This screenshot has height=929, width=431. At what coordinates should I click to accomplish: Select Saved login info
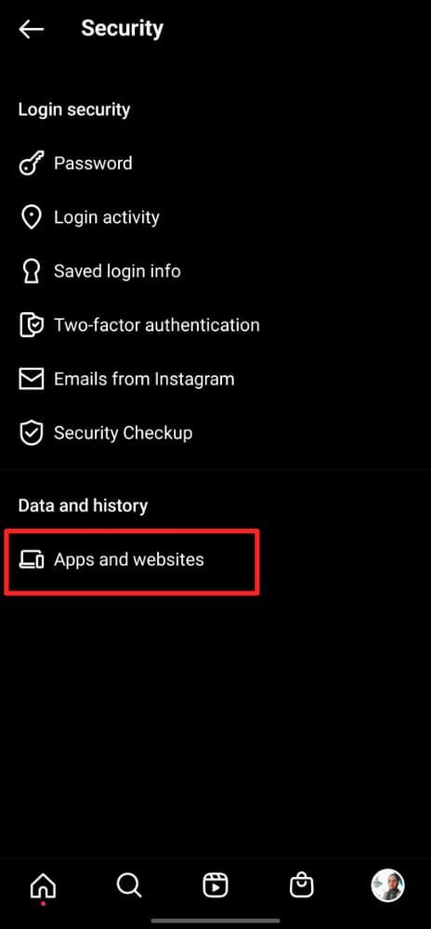click(x=215, y=271)
